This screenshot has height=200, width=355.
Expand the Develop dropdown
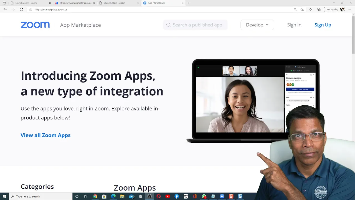(x=257, y=25)
